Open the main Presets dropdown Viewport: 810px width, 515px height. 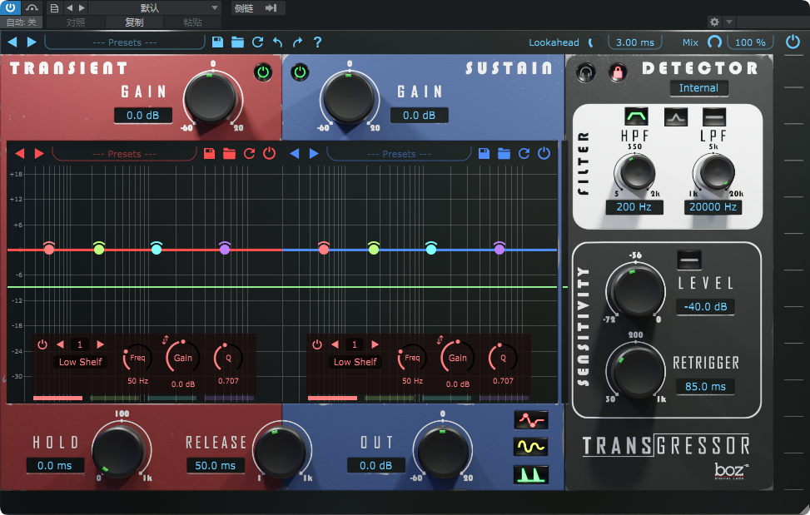coord(125,42)
